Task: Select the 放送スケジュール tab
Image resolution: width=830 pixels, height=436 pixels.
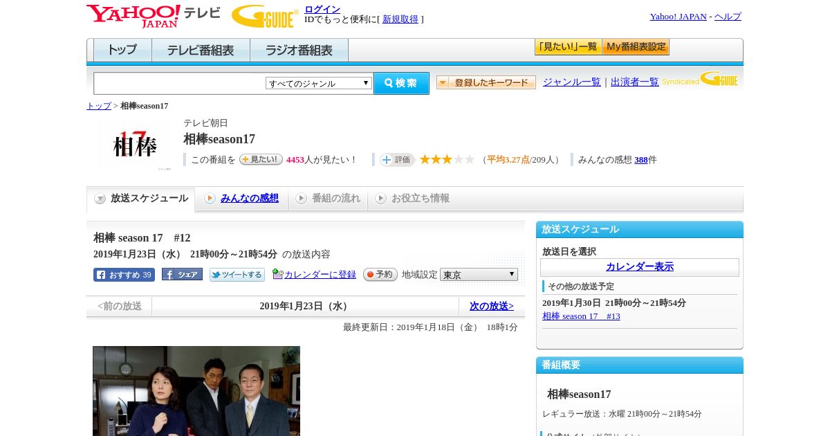Action: click(x=141, y=199)
